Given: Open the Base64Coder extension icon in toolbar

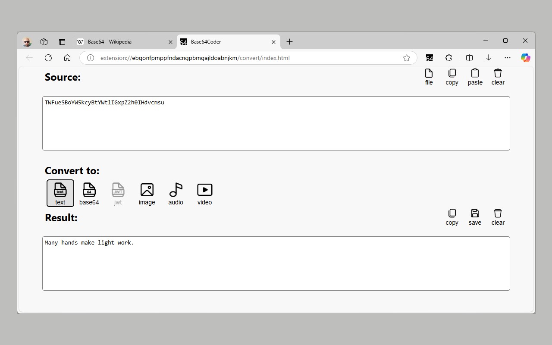Looking at the screenshot, I should [430, 58].
